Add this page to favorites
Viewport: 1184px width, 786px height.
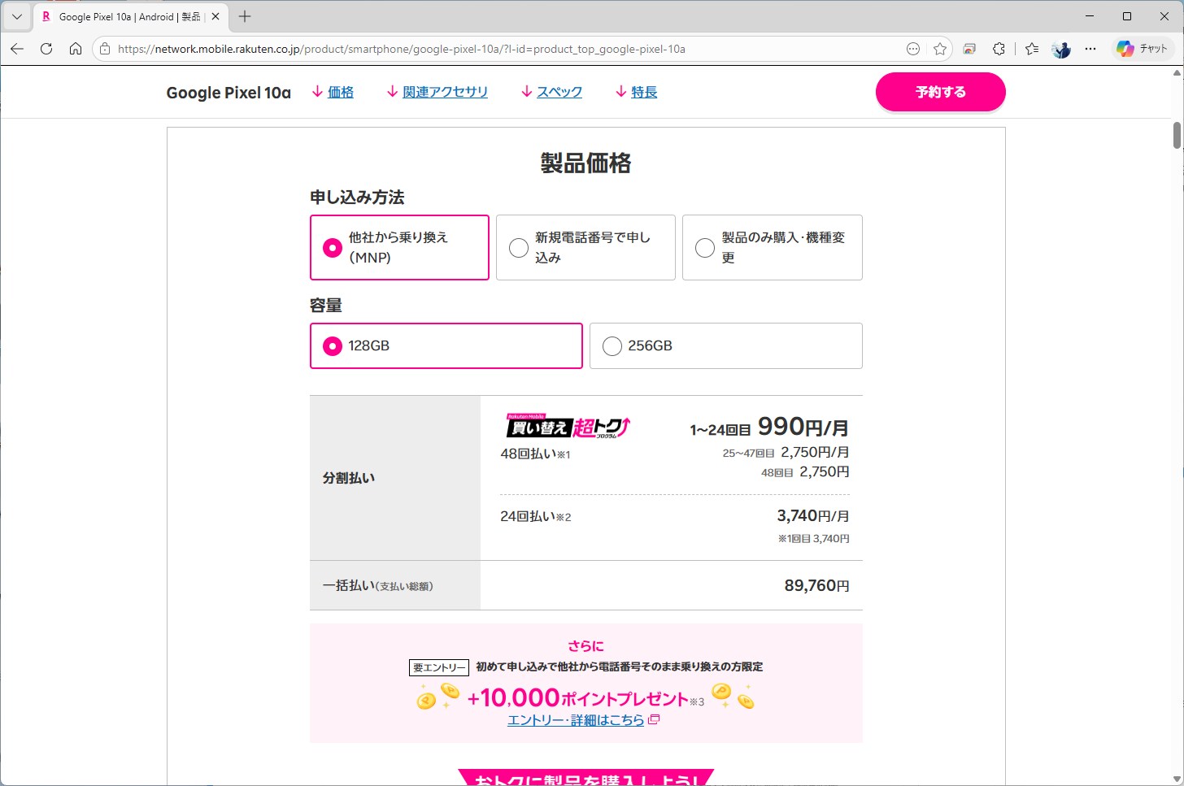[940, 49]
